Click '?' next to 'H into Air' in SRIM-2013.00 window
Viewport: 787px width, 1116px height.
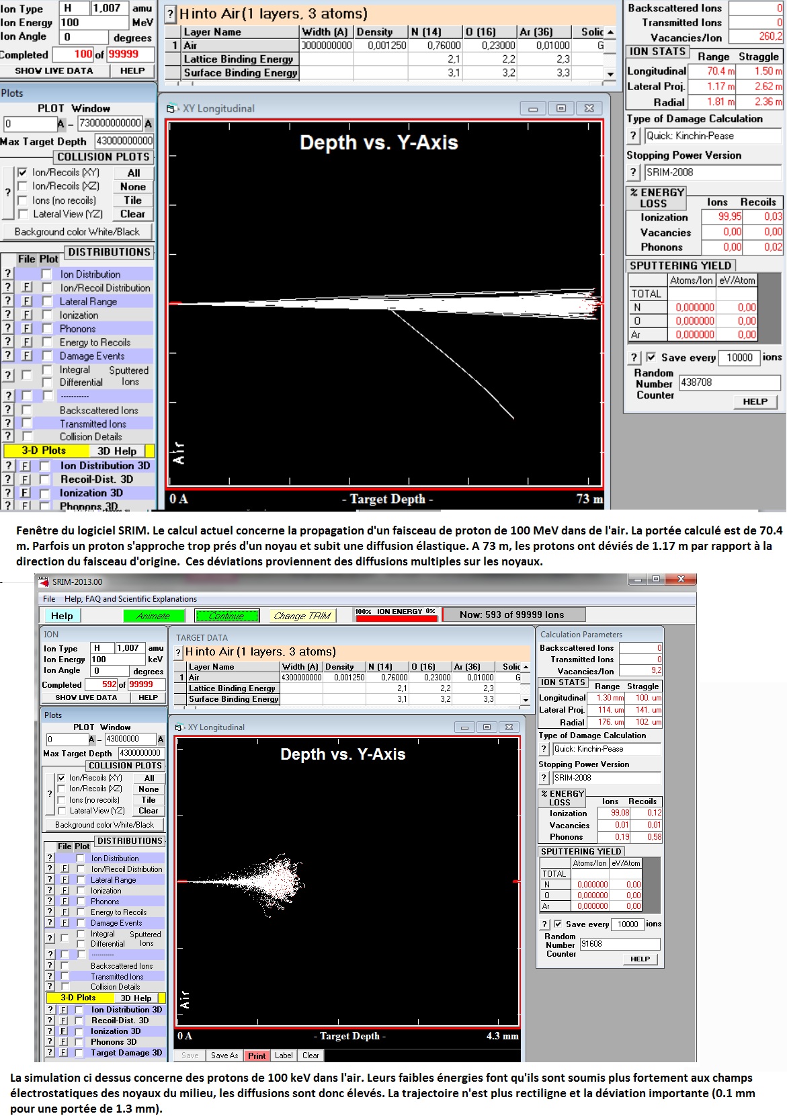click(x=179, y=652)
